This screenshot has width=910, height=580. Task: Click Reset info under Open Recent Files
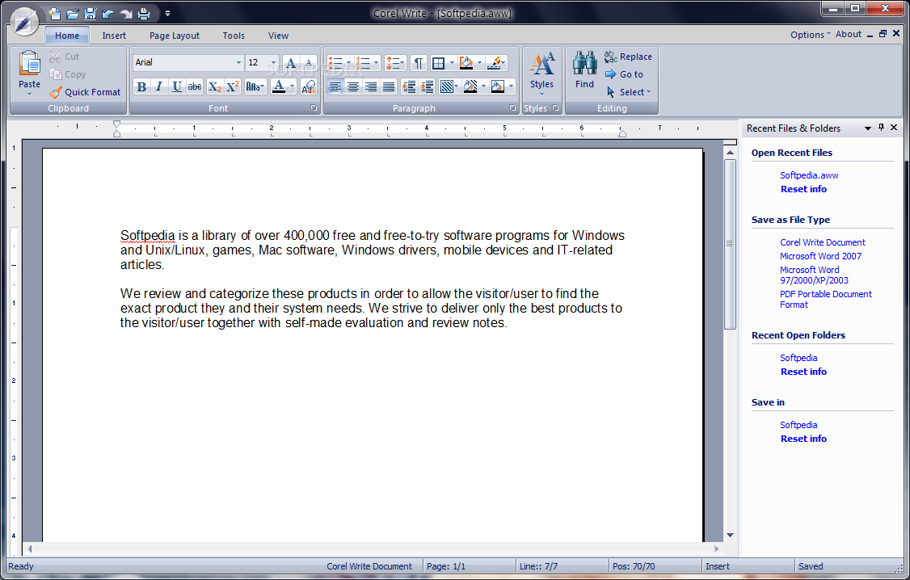(803, 189)
